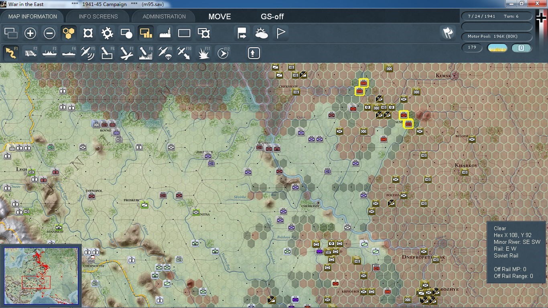Image resolution: width=548 pixels, height=308 pixels.
Task: Click the crossed white flags icon
Action: click(447, 33)
